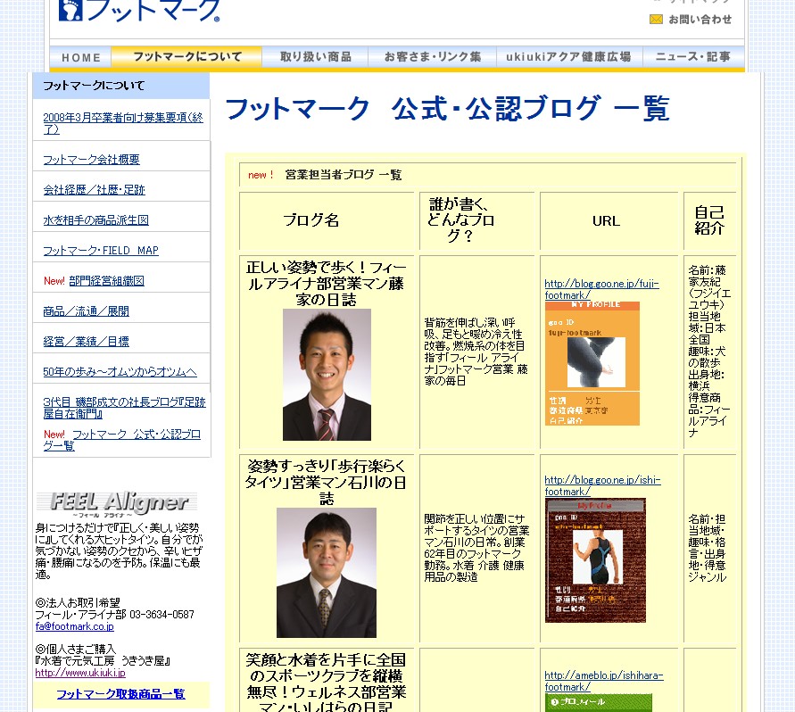Click the red new！ label above the table
795x712 pixels.
261,175
